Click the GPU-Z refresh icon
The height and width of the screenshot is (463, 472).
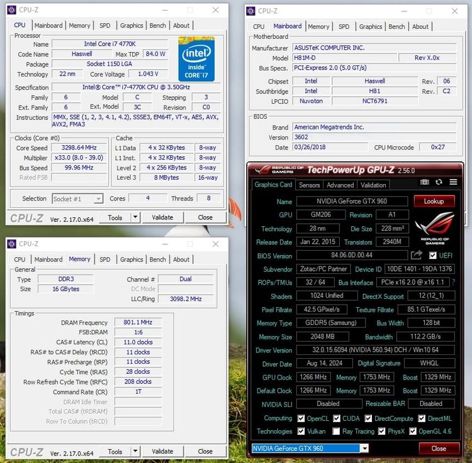point(439,182)
